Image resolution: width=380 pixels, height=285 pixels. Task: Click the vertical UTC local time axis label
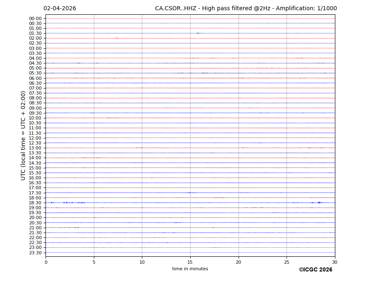coord(24,135)
